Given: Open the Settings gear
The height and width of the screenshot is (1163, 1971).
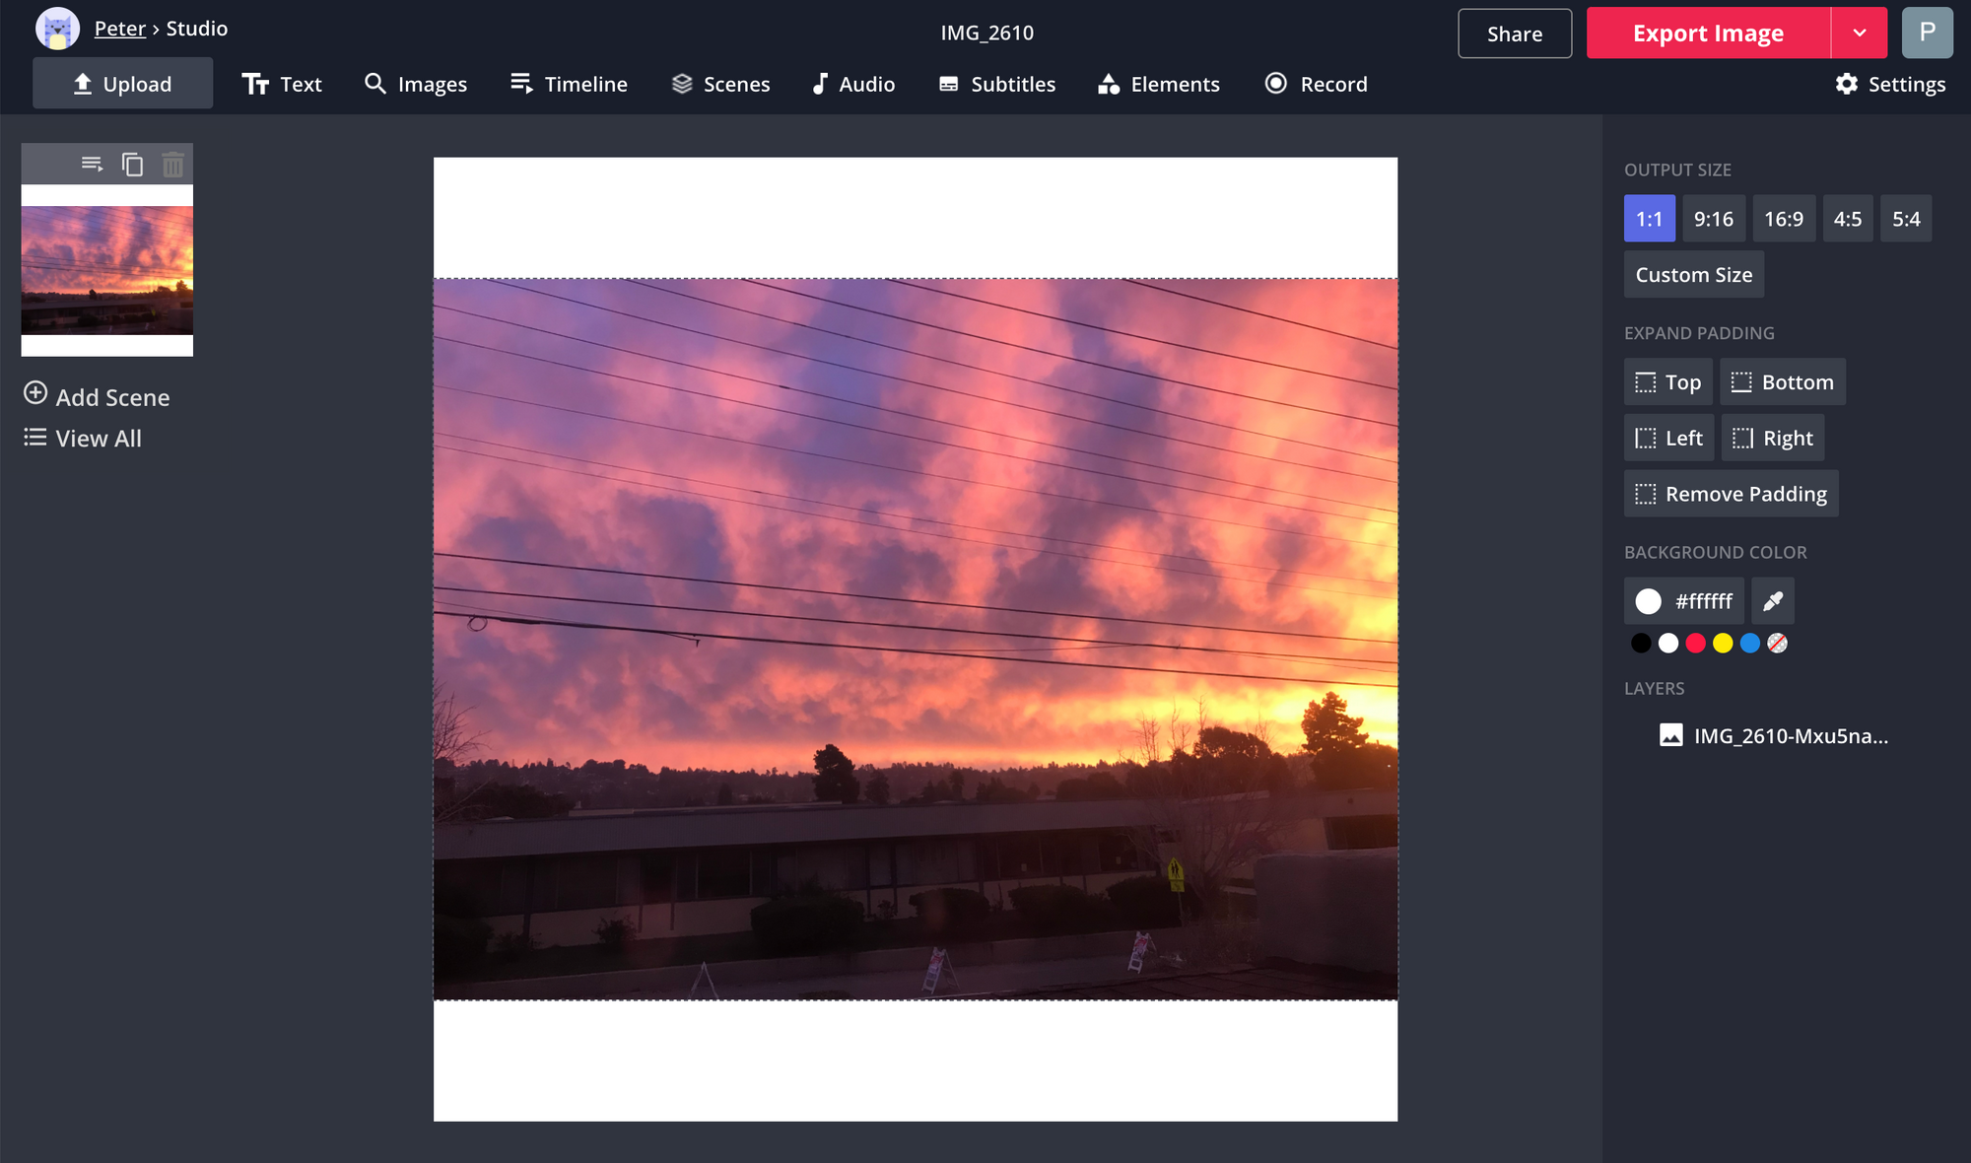Looking at the screenshot, I should coord(1890,84).
